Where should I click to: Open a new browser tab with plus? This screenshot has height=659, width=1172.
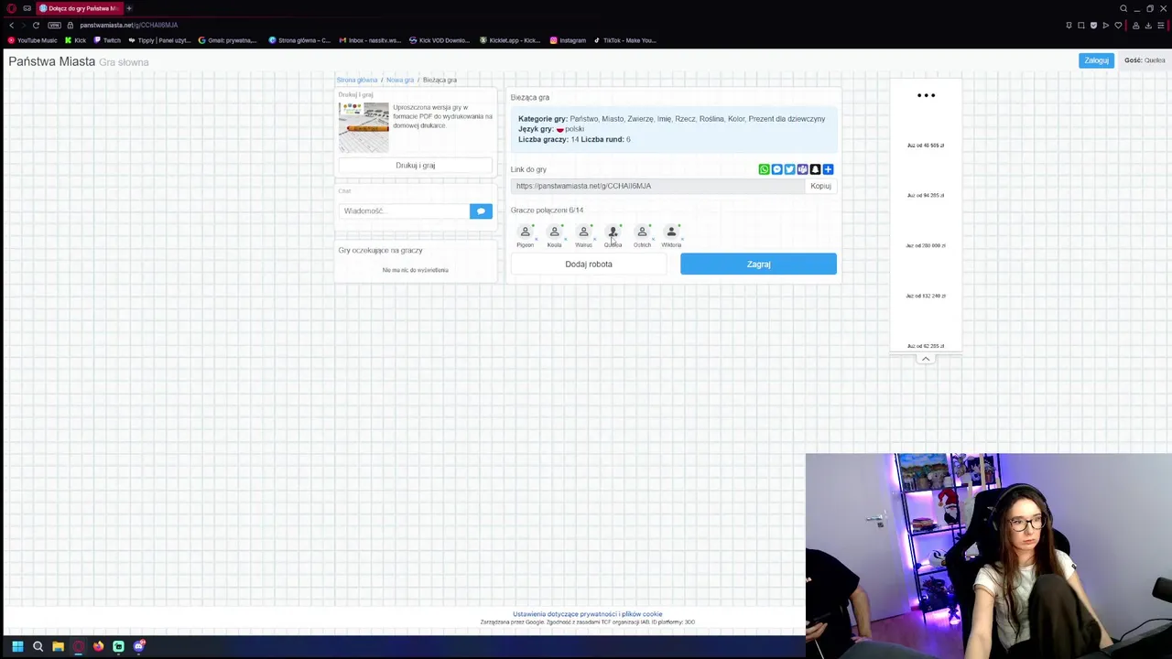(129, 8)
